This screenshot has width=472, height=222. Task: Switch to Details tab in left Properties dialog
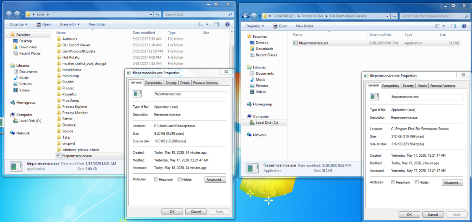pos(185,83)
